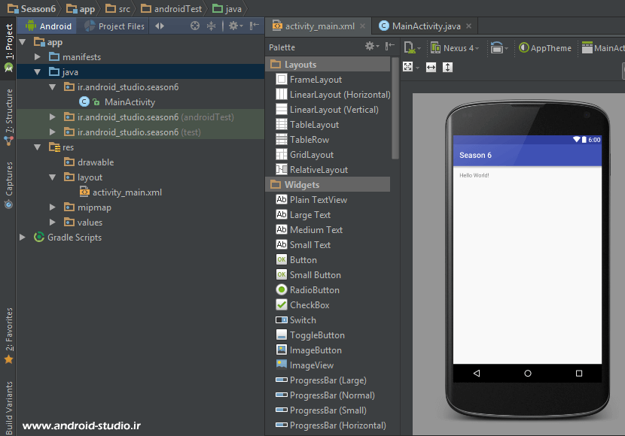Click androidTest in the breadcrumb bar
The height and width of the screenshot is (436, 625).
click(172, 9)
